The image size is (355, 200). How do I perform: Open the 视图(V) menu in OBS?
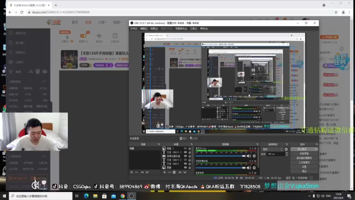(x=154, y=28)
